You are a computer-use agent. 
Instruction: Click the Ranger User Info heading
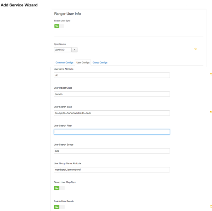pos(67,14)
